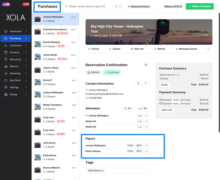Click the purple badge showing 28

(6, 4)
